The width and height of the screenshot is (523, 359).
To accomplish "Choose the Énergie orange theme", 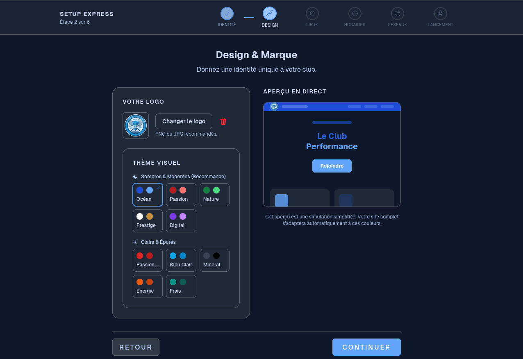I will point(148,286).
